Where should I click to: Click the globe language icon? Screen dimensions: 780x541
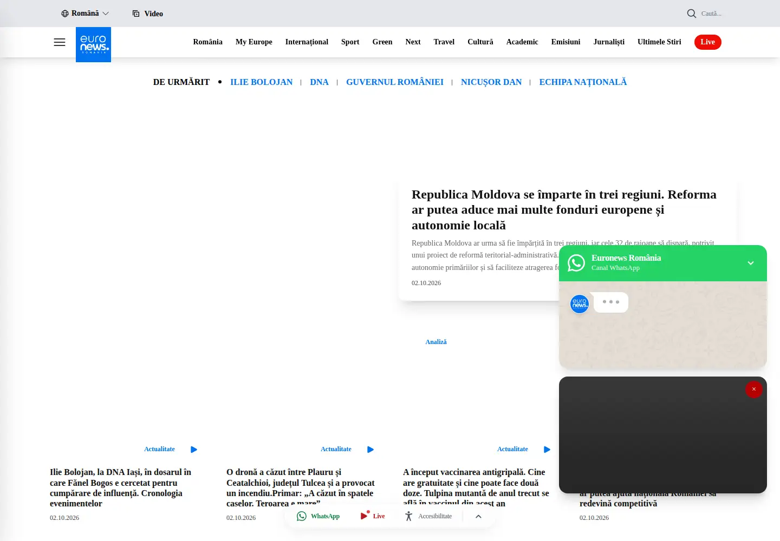[65, 14]
